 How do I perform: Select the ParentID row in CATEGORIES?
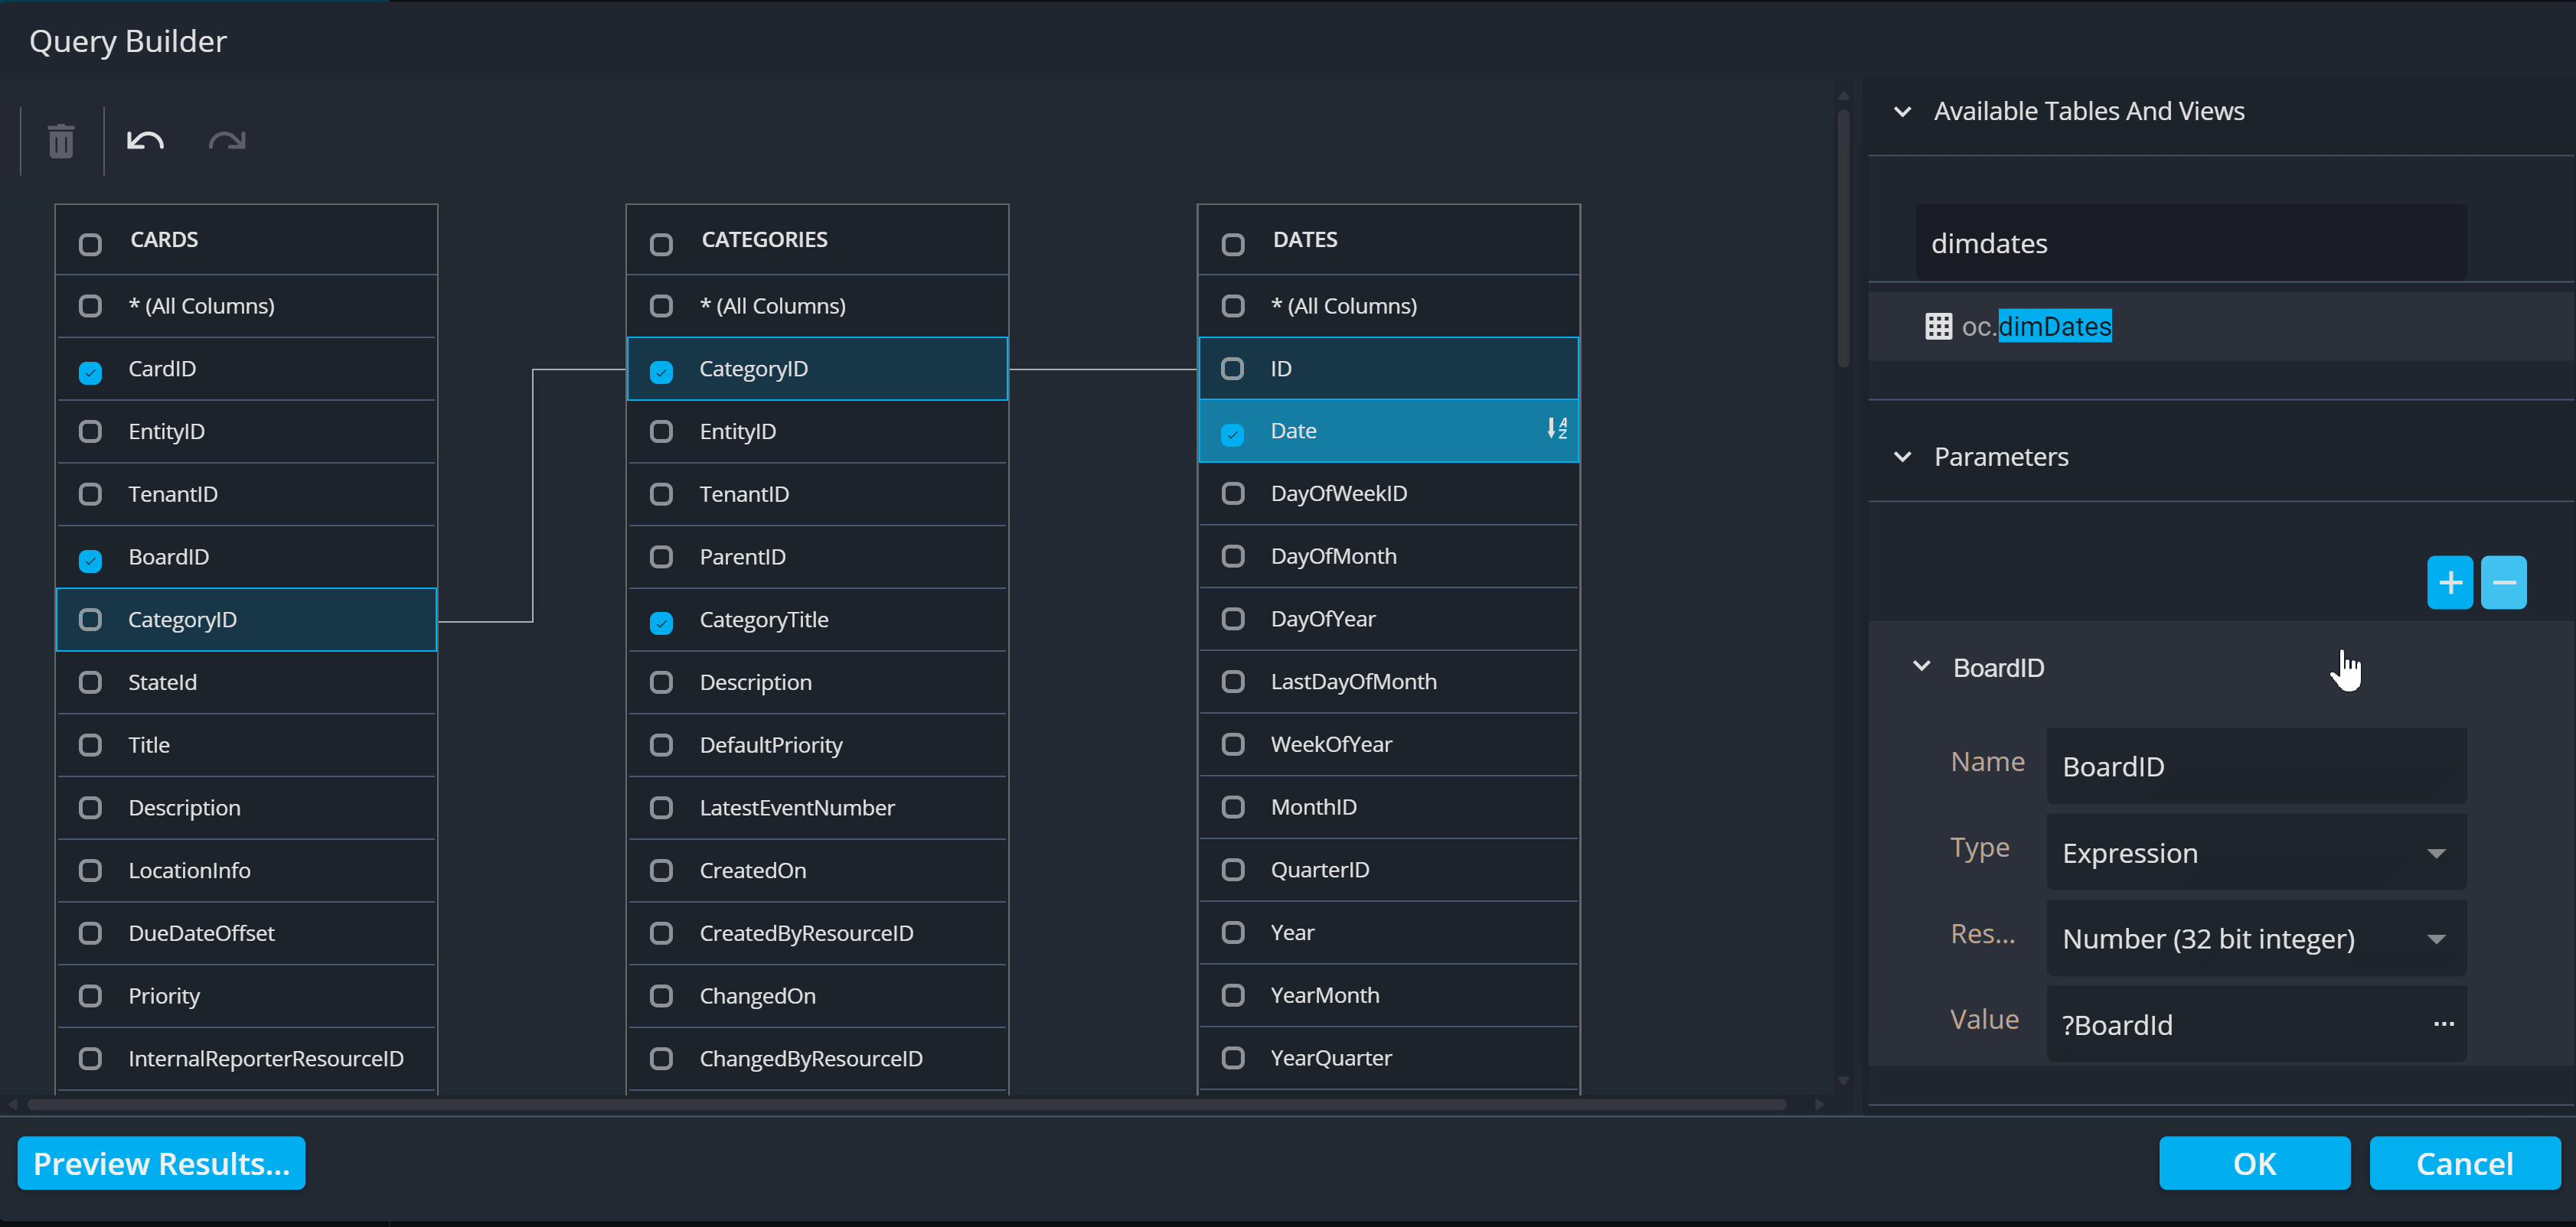click(x=817, y=557)
